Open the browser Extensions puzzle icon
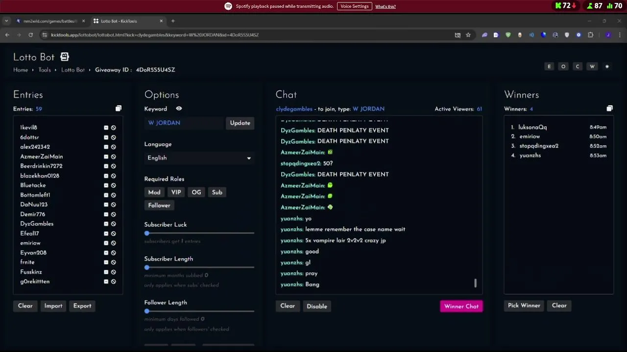The height and width of the screenshot is (352, 627). (590, 35)
